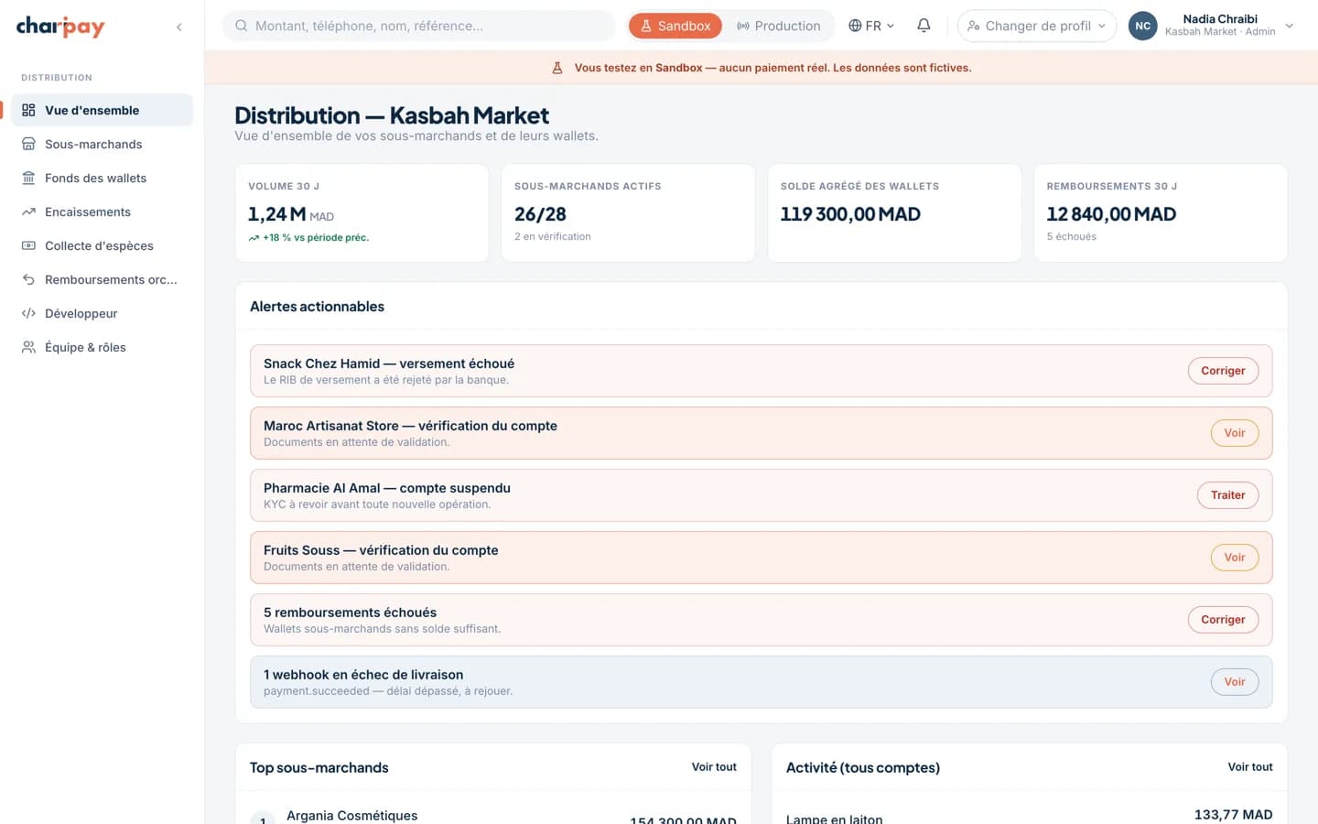Click the Vue d'ensemble dashboard icon
This screenshot has width=1318, height=824.
click(x=28, y=110)
